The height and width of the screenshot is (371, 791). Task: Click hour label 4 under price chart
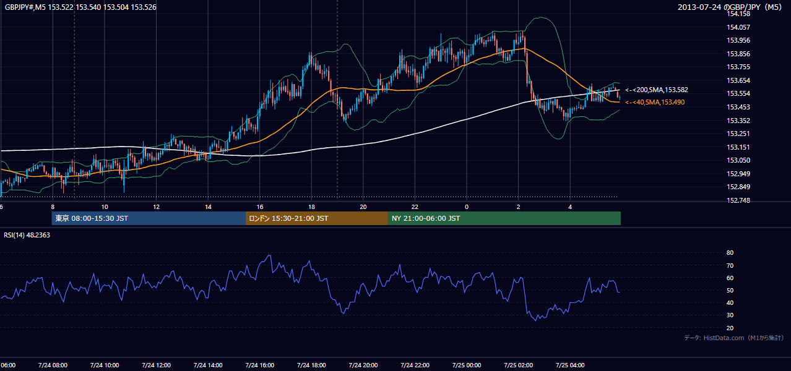click(570, 207)
